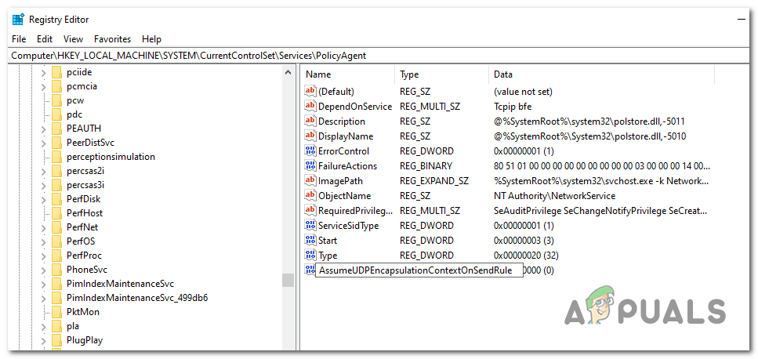Click the PlugPlay folder icon
Screen dimensions: 758x359
pyautogui.click(x=56, y=340)
